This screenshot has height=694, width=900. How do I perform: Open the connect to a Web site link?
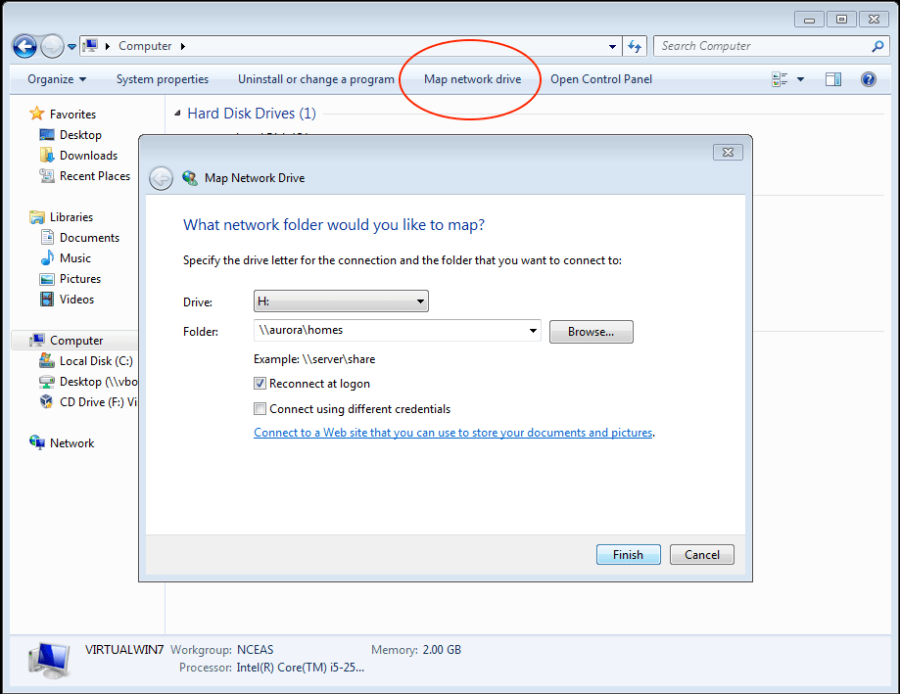coord(452,432)
